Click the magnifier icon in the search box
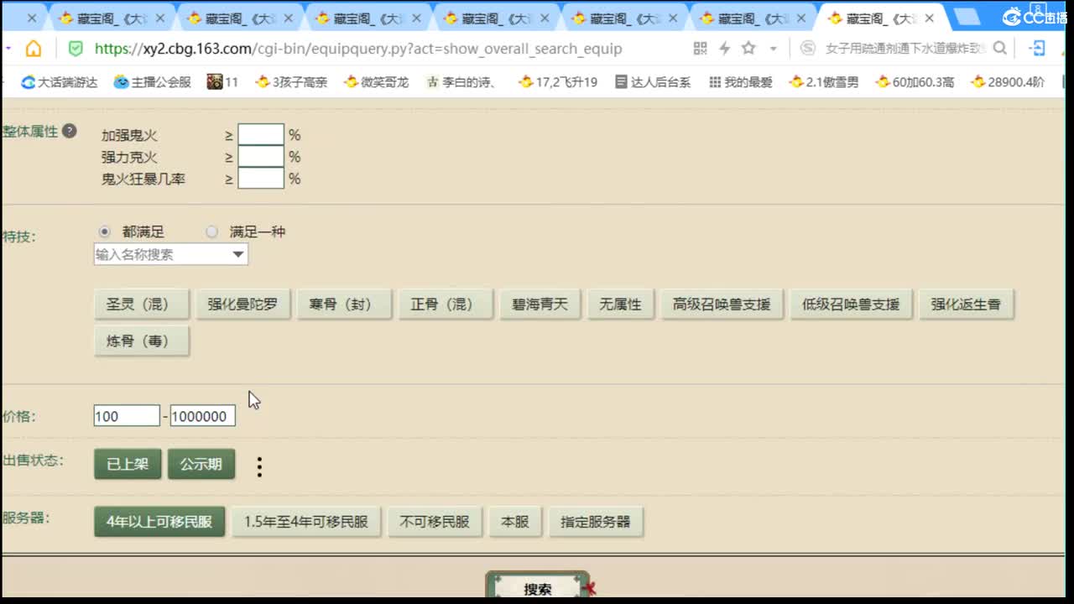Viewport: 1074px width, 604px height. click(x=1000, y=47)
